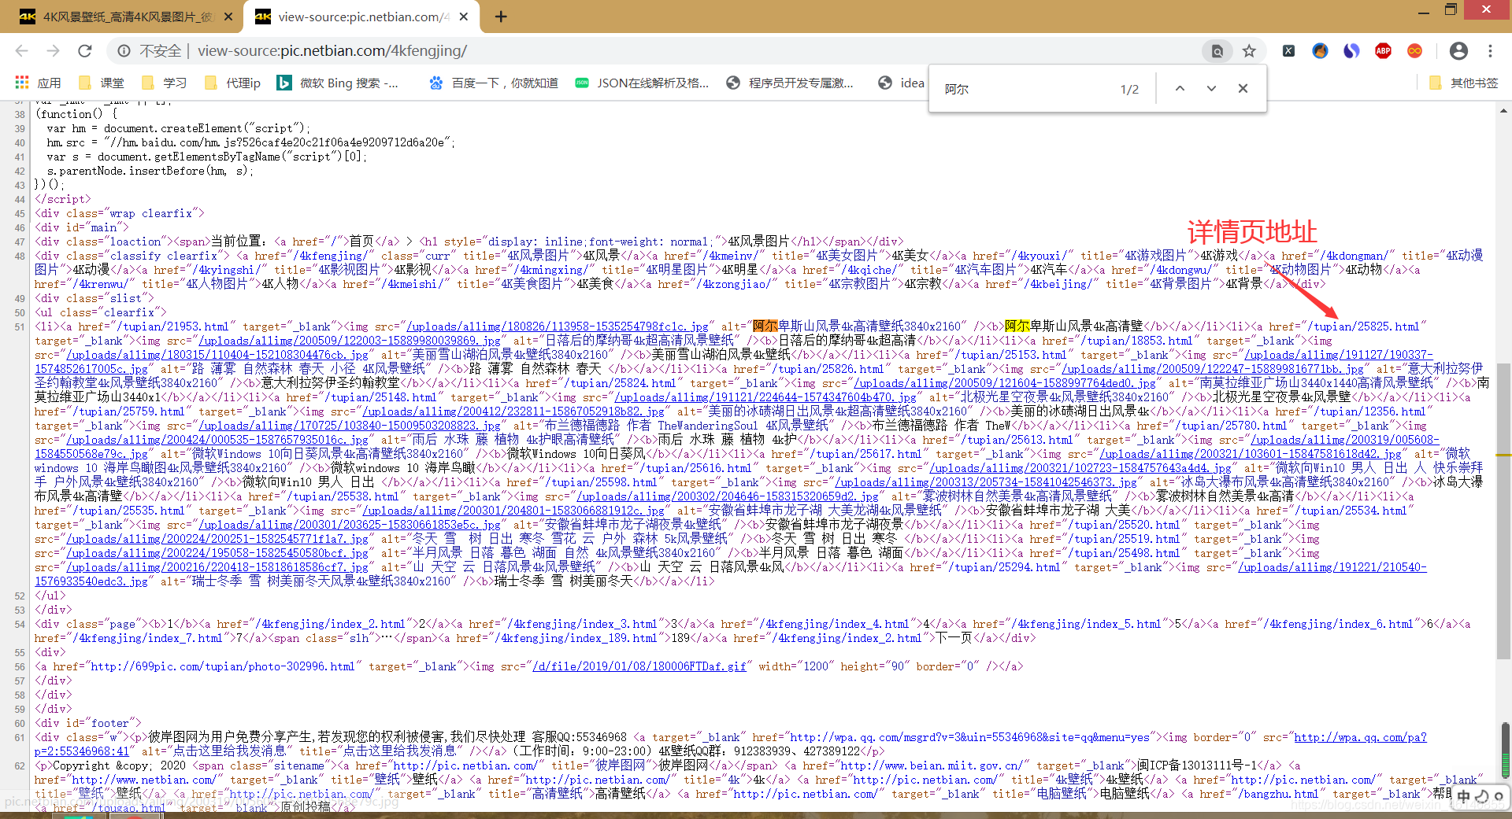Image resolution: width=1512 pixels, height=819 pixels.
Task: Open the 应用 apps grid on bookmark bar
Action: click(x=21, y=82)
